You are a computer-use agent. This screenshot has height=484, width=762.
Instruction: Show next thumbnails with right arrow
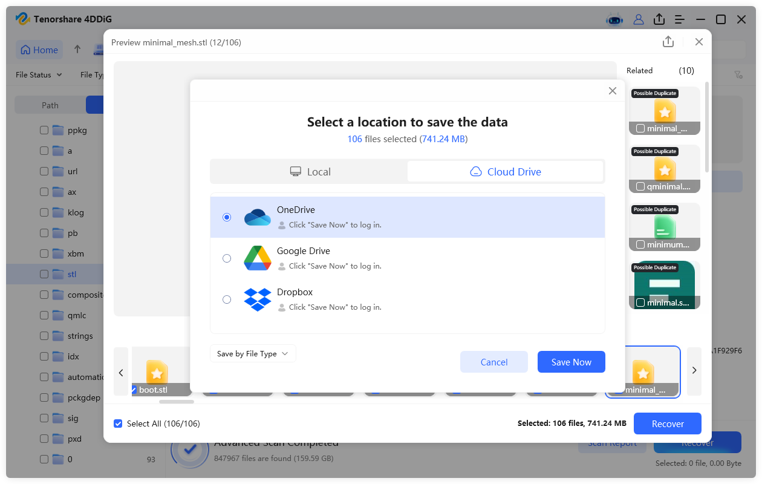pyautogui.click(x=694, y=370)
